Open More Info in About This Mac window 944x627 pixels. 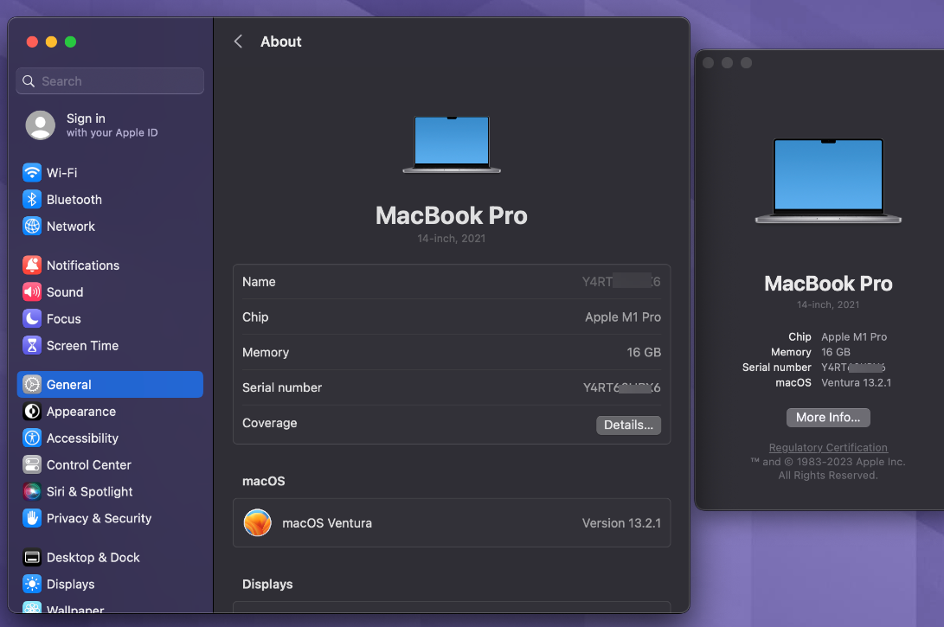828,418
